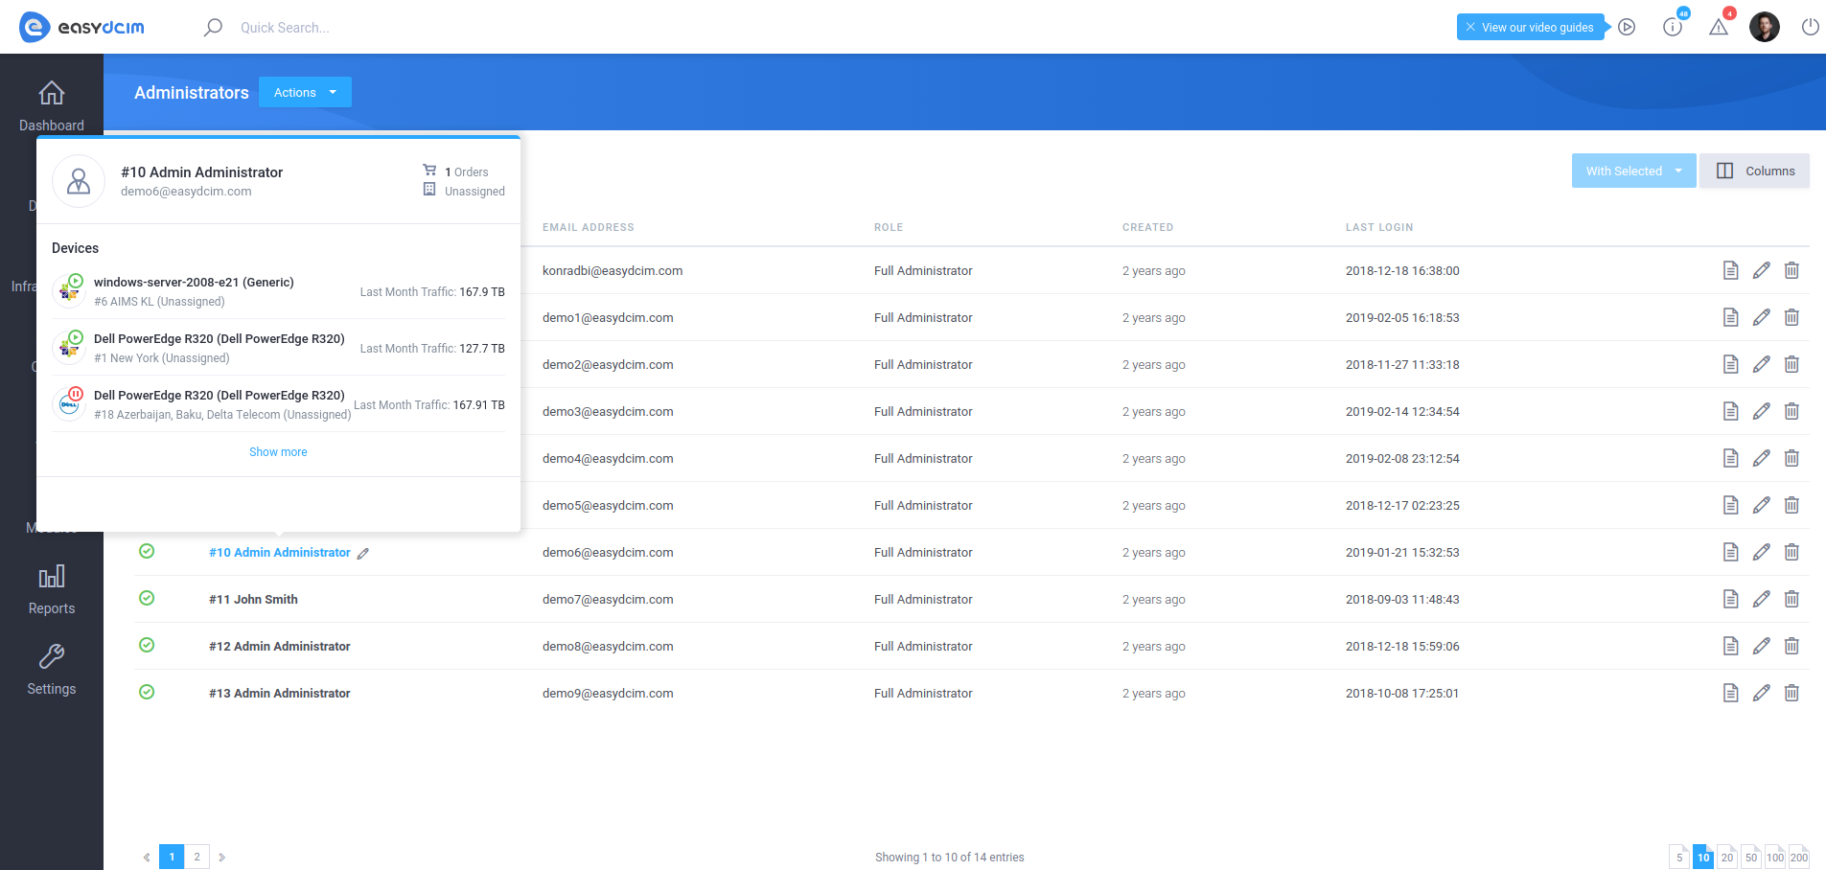The width and height of the screenshot is (1826, 870).
Task: Open Dell PowerEdge R320 New York device
Action: point(220,339)
